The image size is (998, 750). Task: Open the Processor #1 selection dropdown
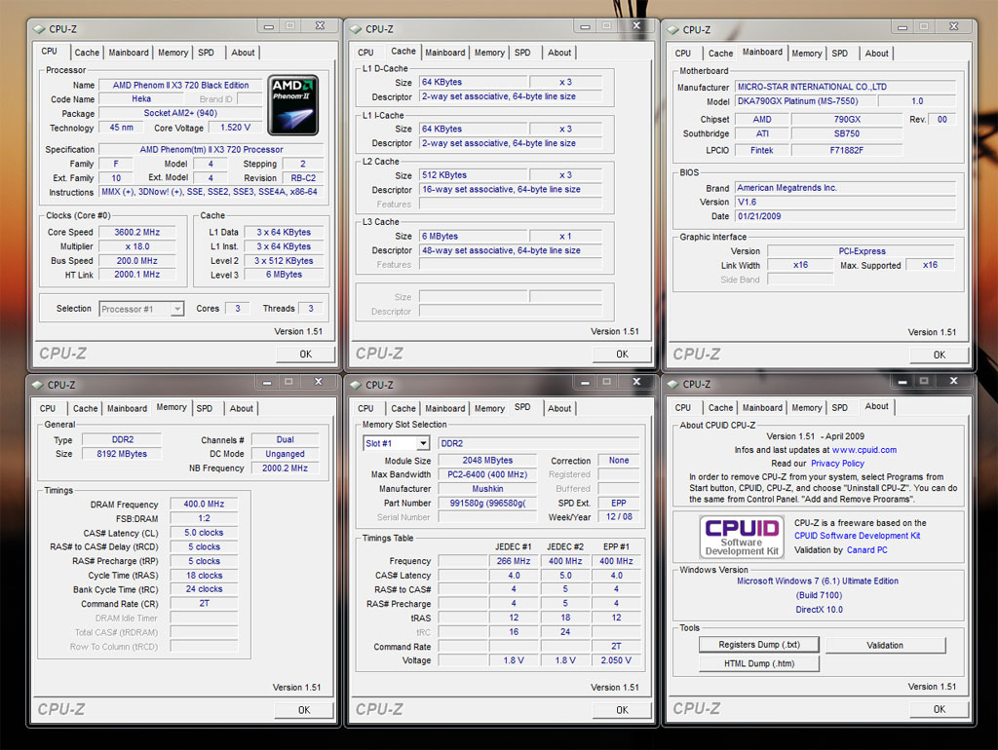click(177, 309)
